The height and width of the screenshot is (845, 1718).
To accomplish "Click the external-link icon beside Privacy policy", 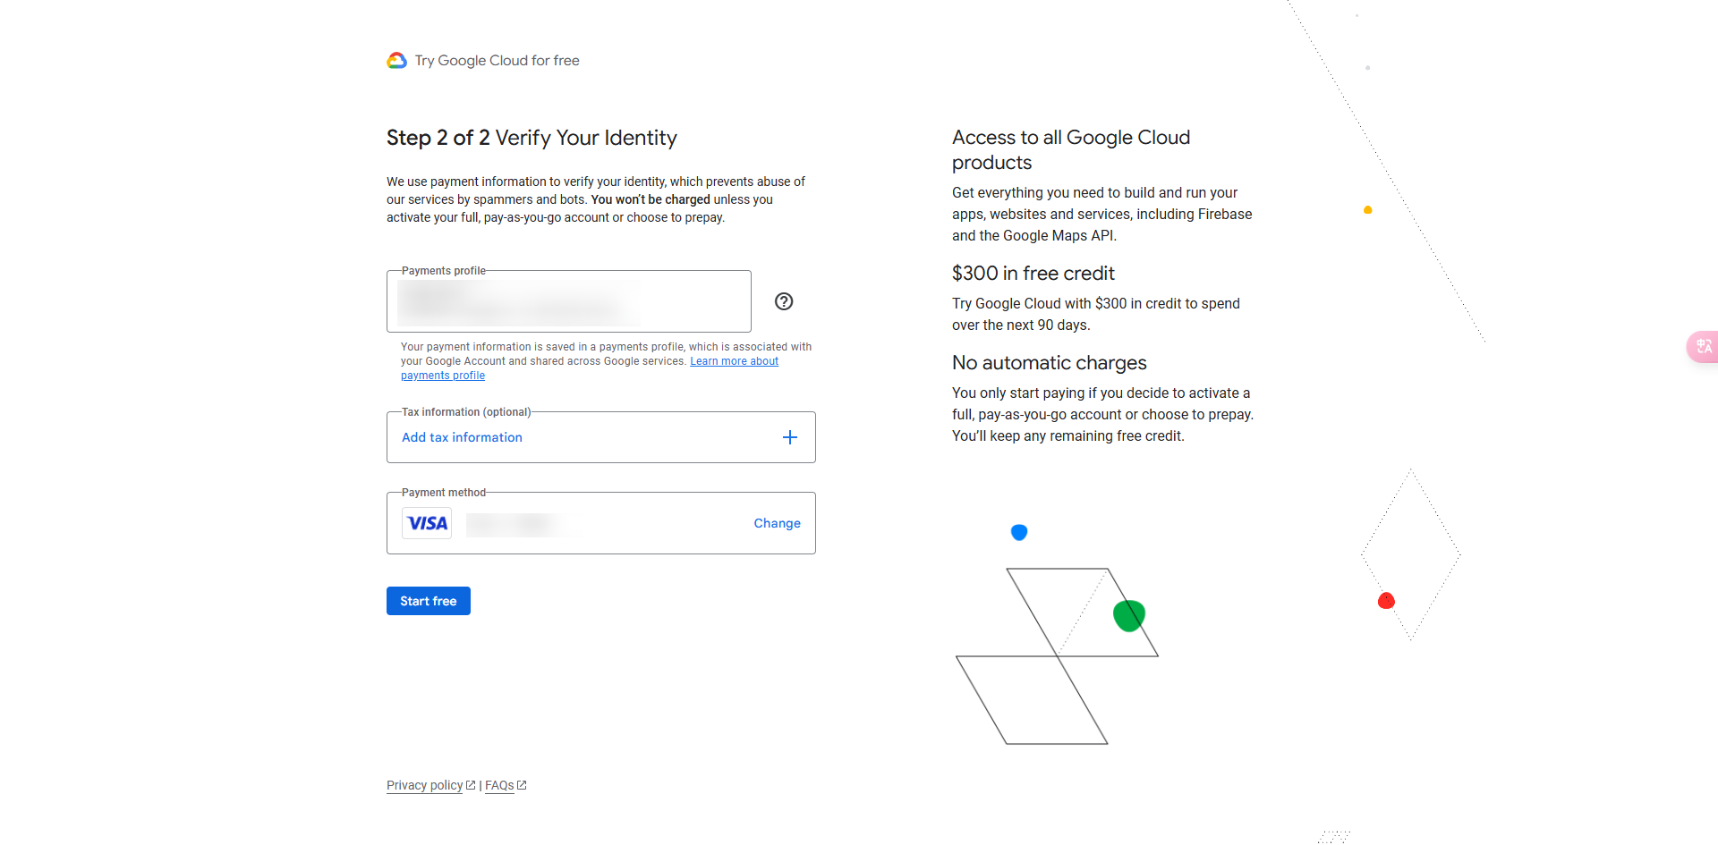I will 471,785.
